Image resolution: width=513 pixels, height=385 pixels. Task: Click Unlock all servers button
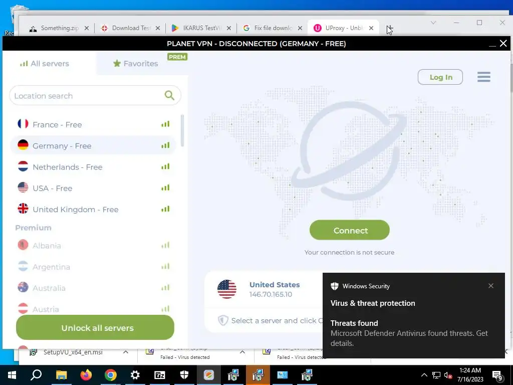(x=95, y=327)
